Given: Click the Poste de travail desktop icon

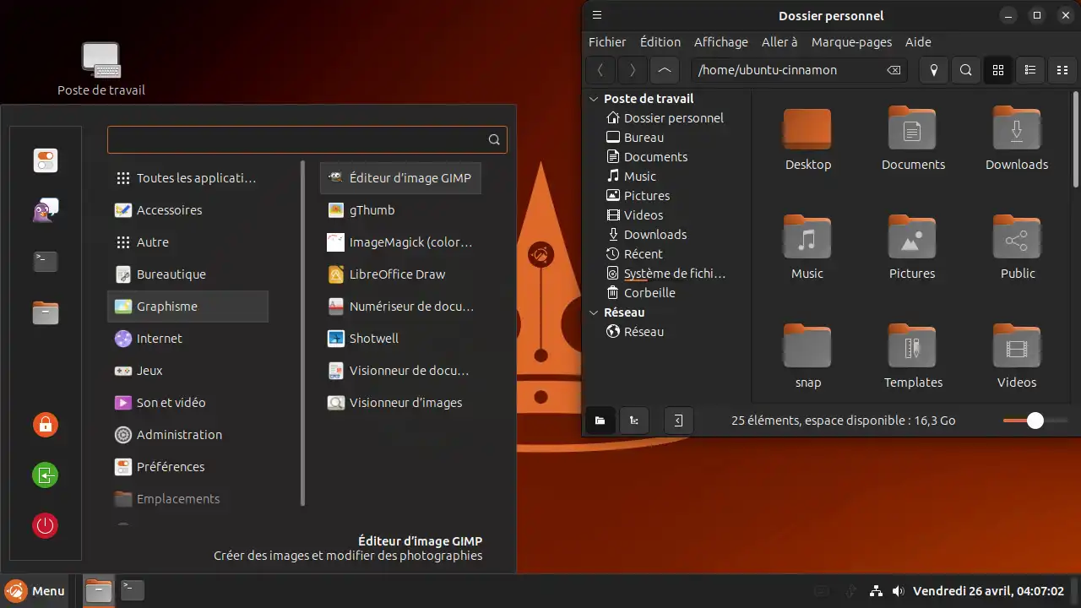Looking at the screenshot, I should point(101,69).
